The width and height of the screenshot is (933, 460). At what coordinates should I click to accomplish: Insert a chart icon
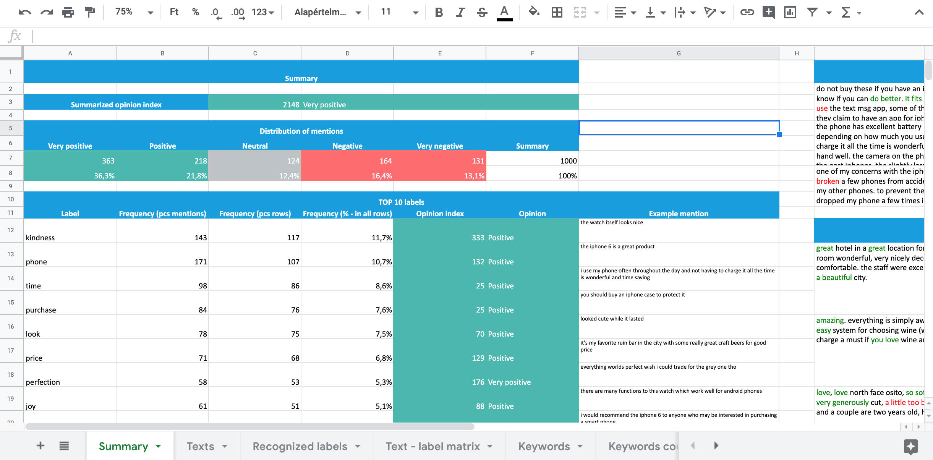tap(790, 13)
